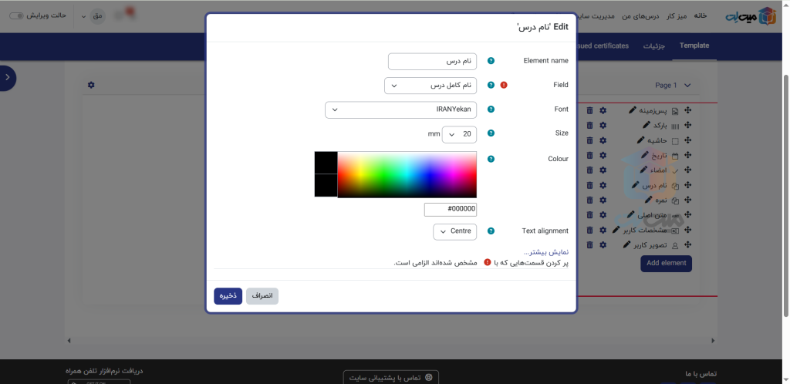This screenshot has height=384, width=790.
Task: Click the site logo
Action: tap(751, 17)
